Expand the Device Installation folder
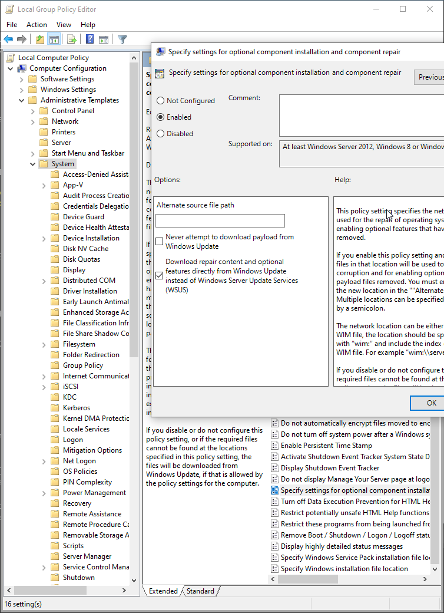The height and width of the screenshot is (613, 444). (x=44, y=238)
